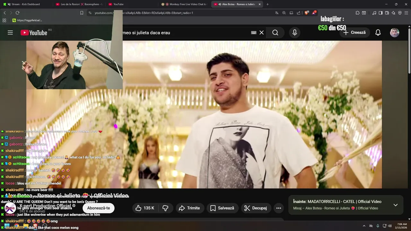Viewport: 411px width, 231px height.
Task: Clear the YouTube search text with X
Action: (x=262, y=32)
